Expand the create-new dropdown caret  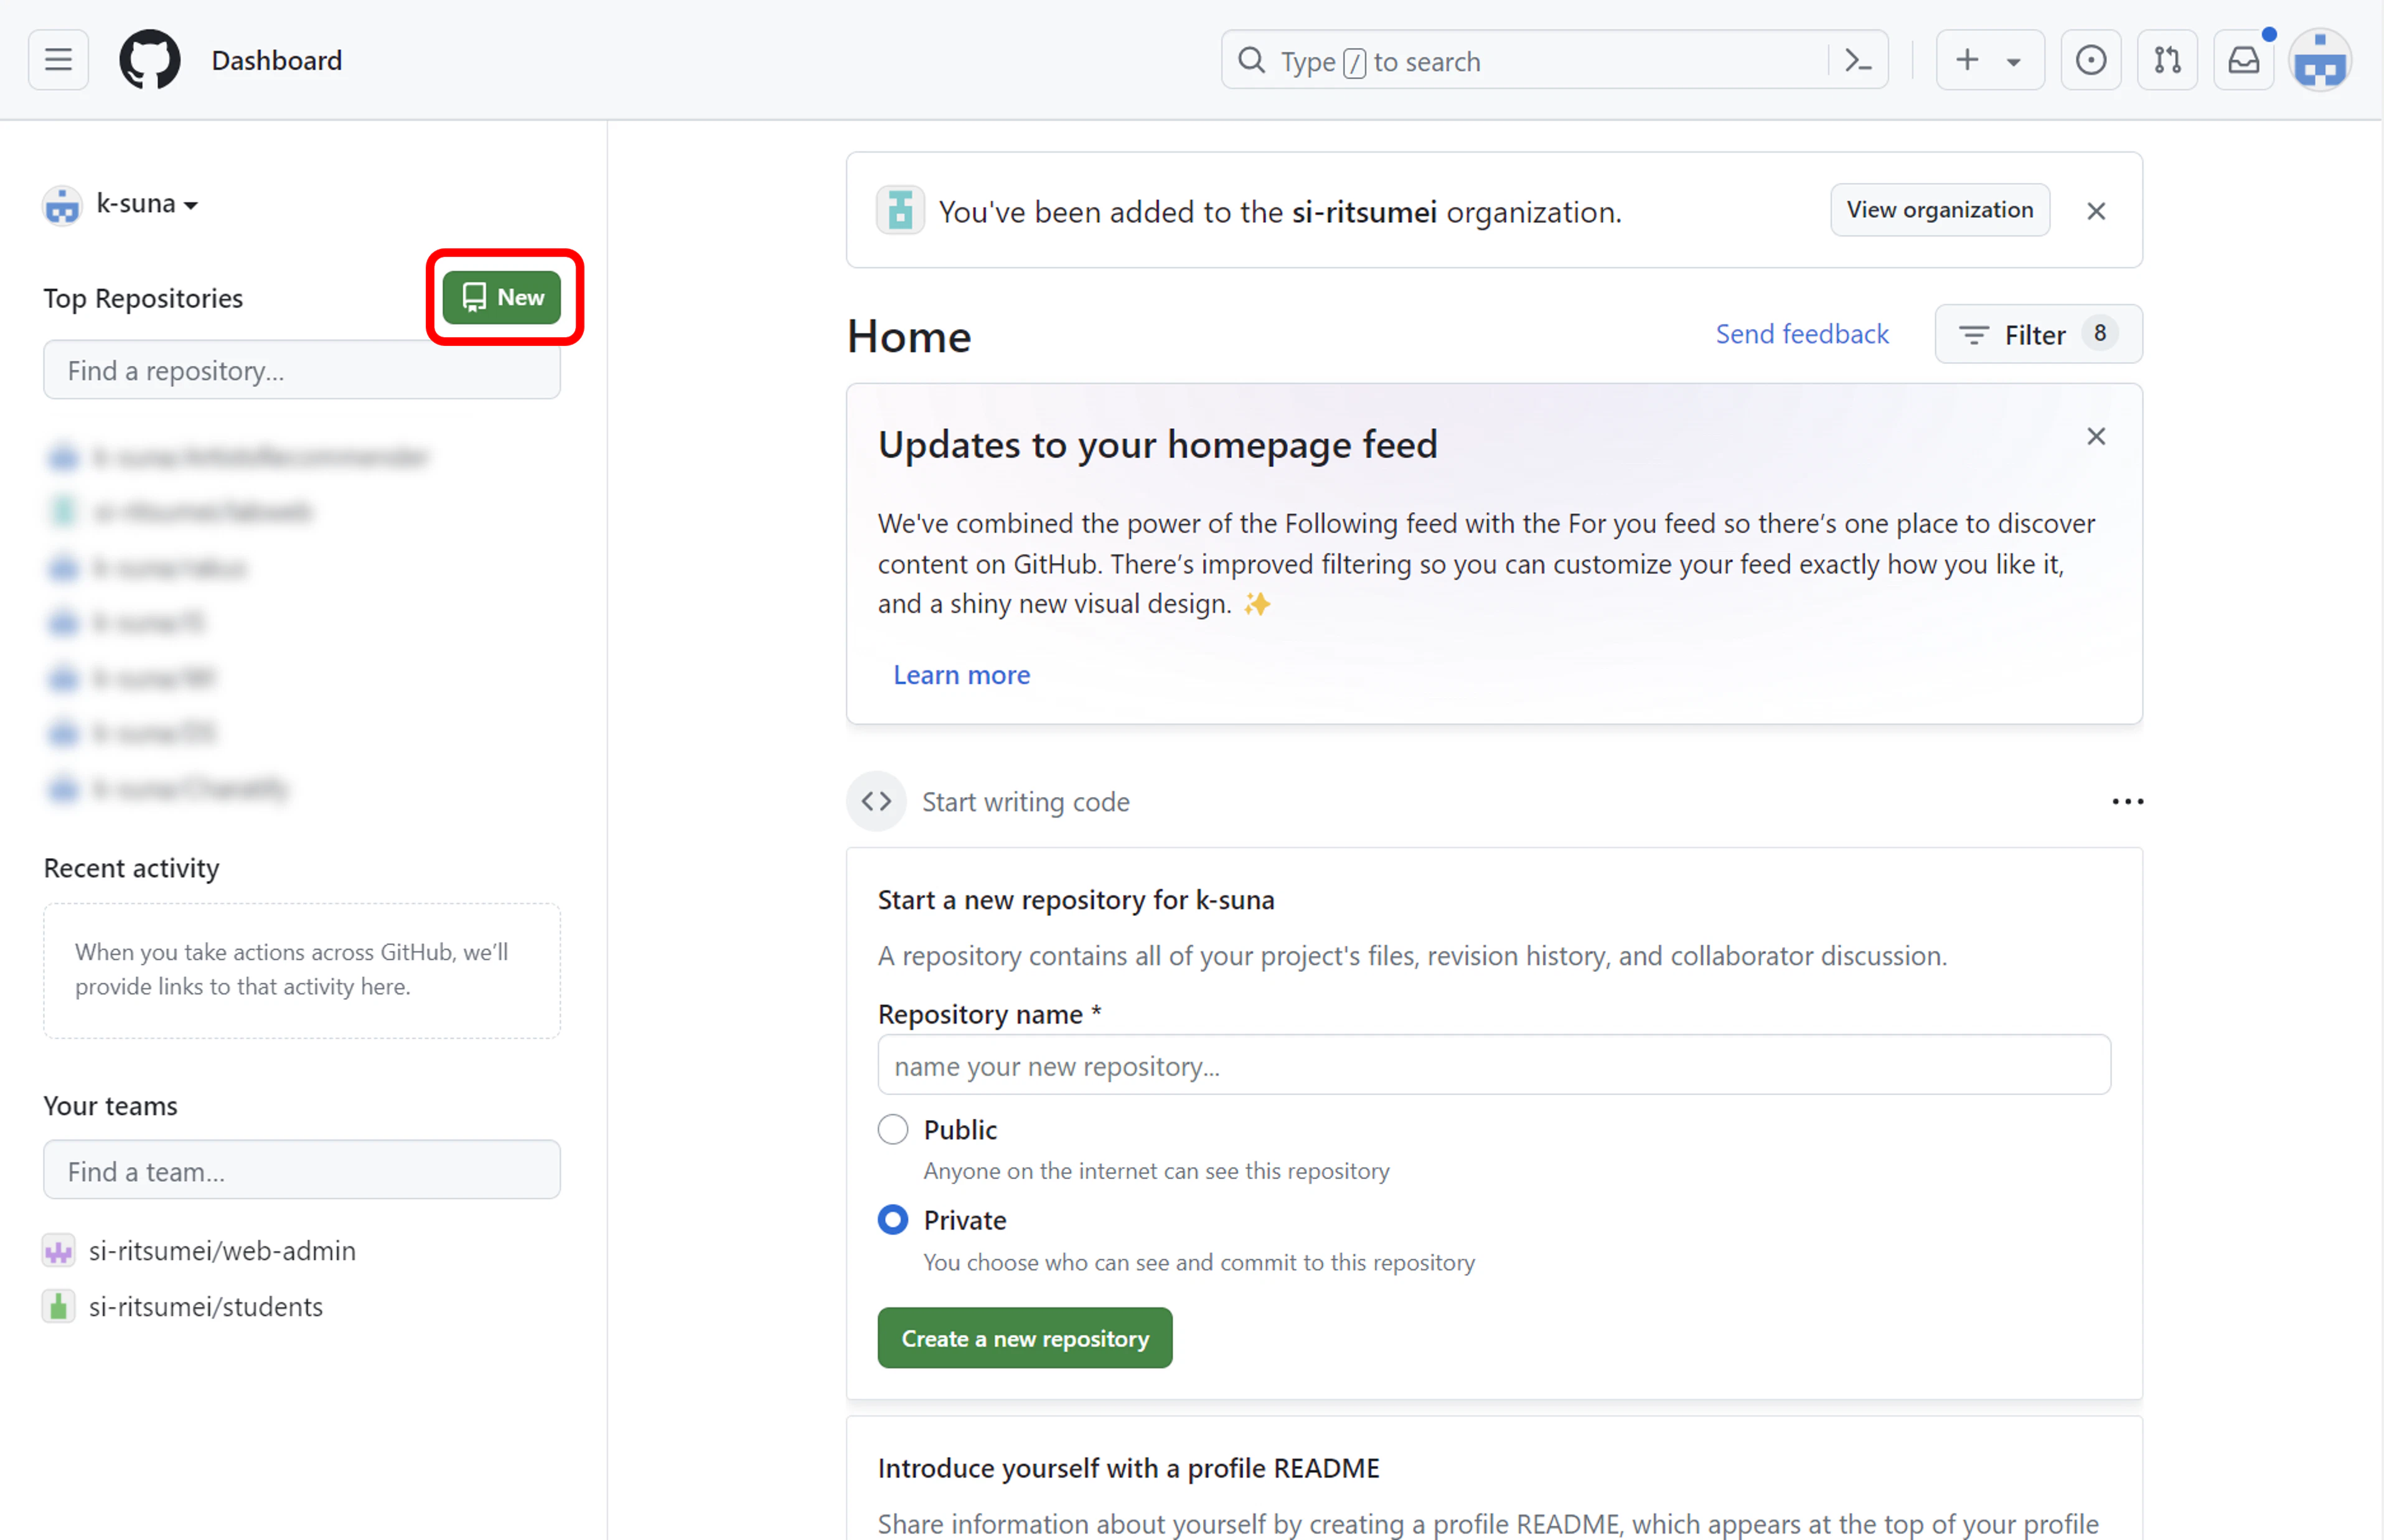coord(2014,62)
